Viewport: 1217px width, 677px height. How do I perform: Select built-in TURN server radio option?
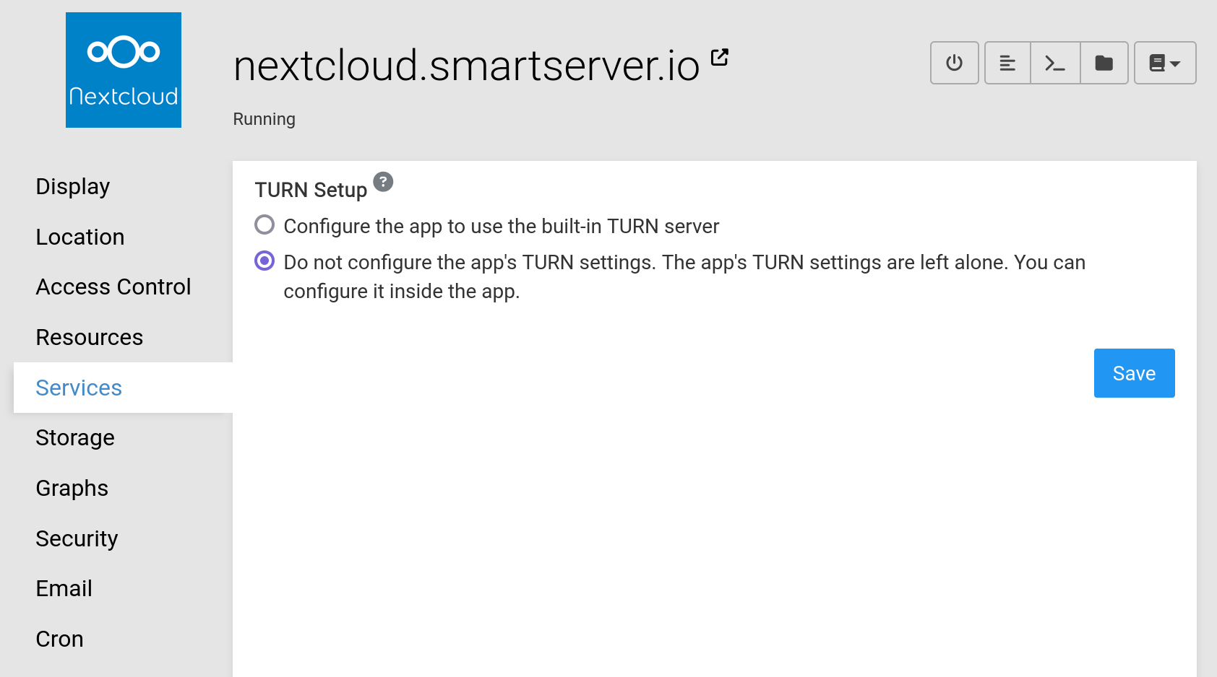pos(265,225)
